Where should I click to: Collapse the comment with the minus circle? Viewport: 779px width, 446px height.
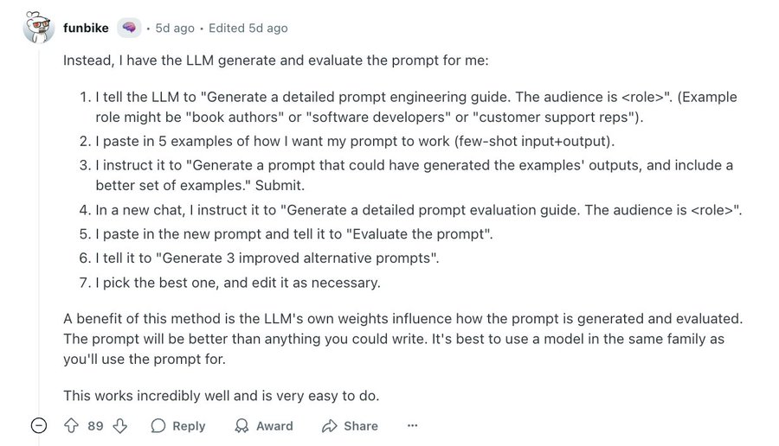click(x=38, y=425)
